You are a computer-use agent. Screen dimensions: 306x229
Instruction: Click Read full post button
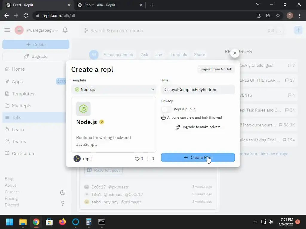tap(103, 170)
